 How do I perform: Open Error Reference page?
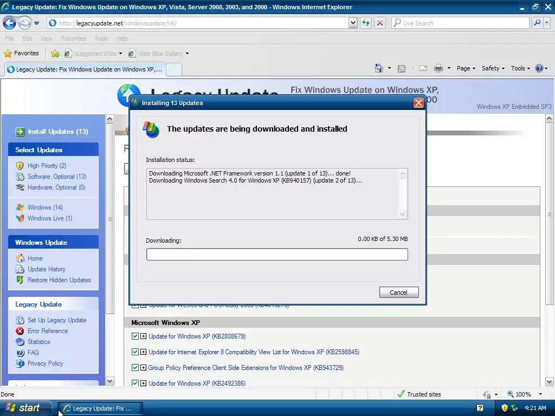pos(48,331)
